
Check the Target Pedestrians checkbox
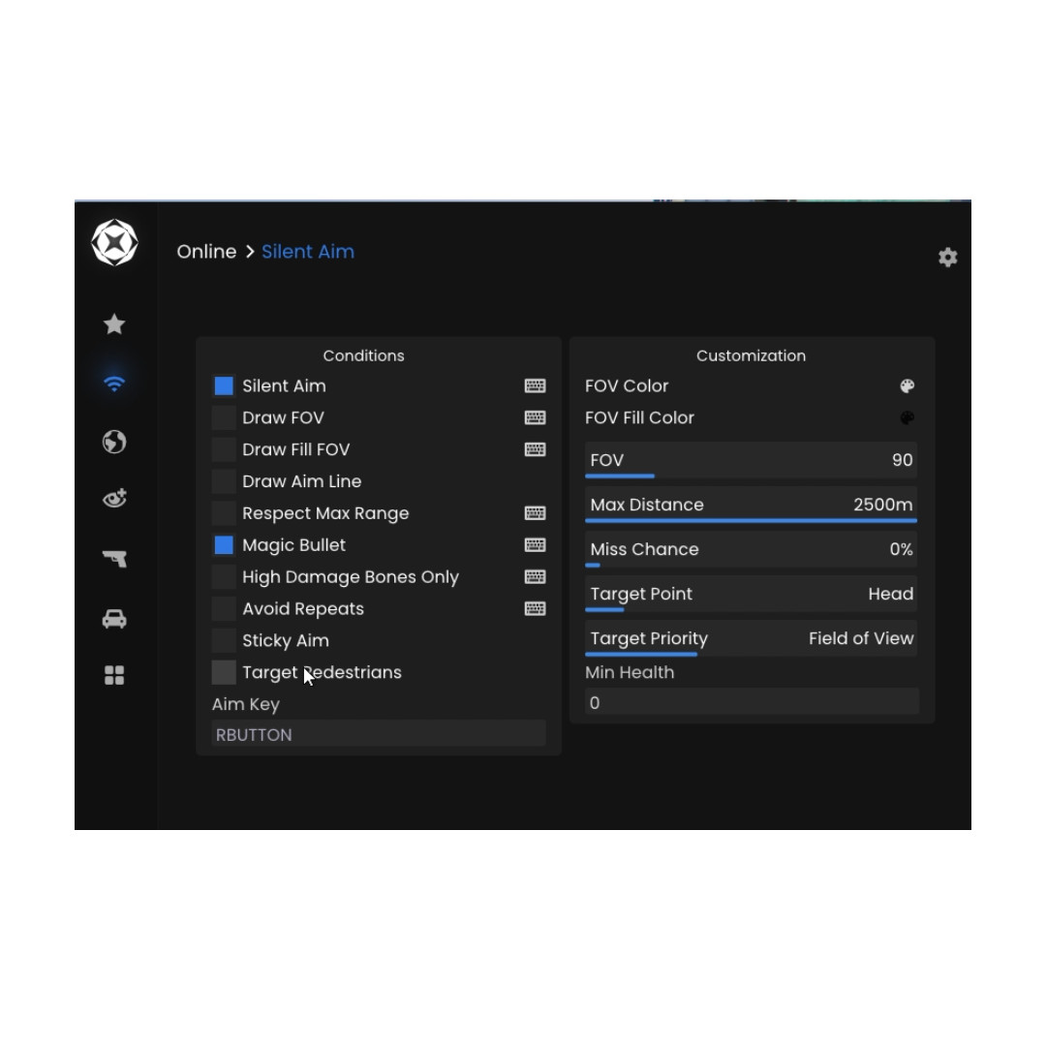pos(224,672)
